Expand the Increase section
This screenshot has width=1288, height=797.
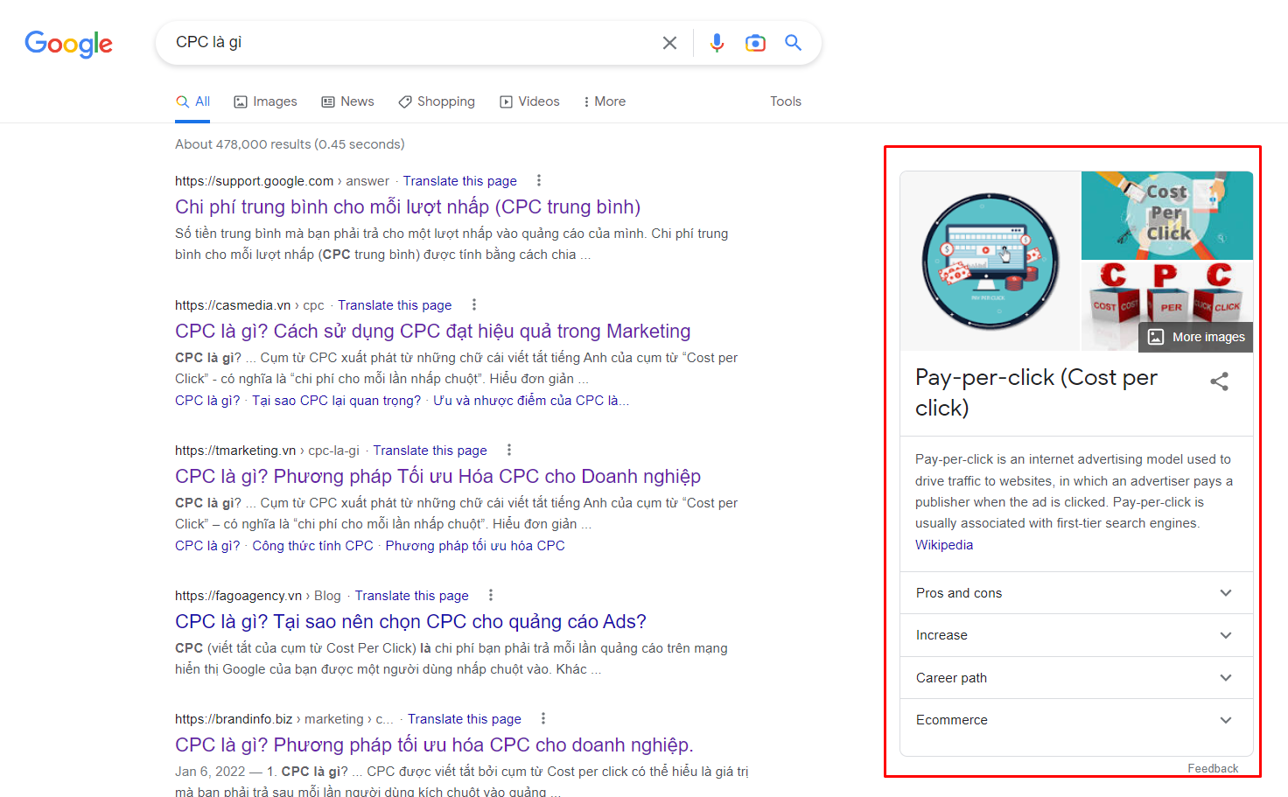[1076, 635]
